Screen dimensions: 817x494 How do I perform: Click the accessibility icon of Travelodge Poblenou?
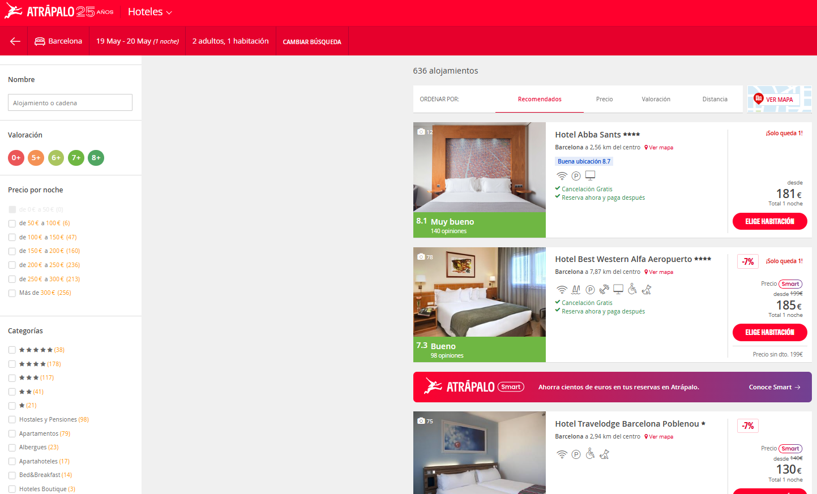(590, 453)
